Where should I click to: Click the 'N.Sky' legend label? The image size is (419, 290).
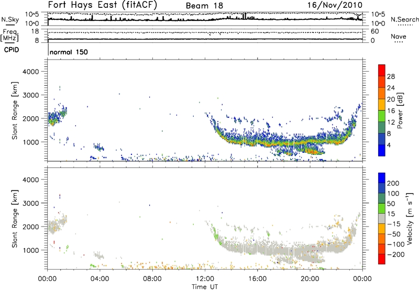point(10,19)
